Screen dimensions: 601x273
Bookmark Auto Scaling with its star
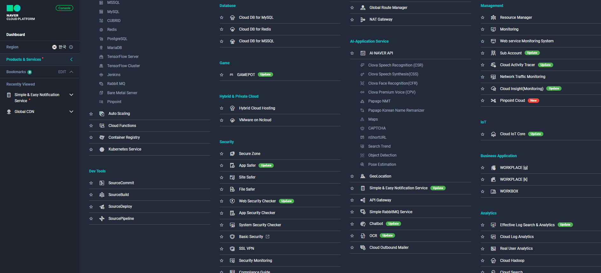pyautogui.click(x=91, y=114)
